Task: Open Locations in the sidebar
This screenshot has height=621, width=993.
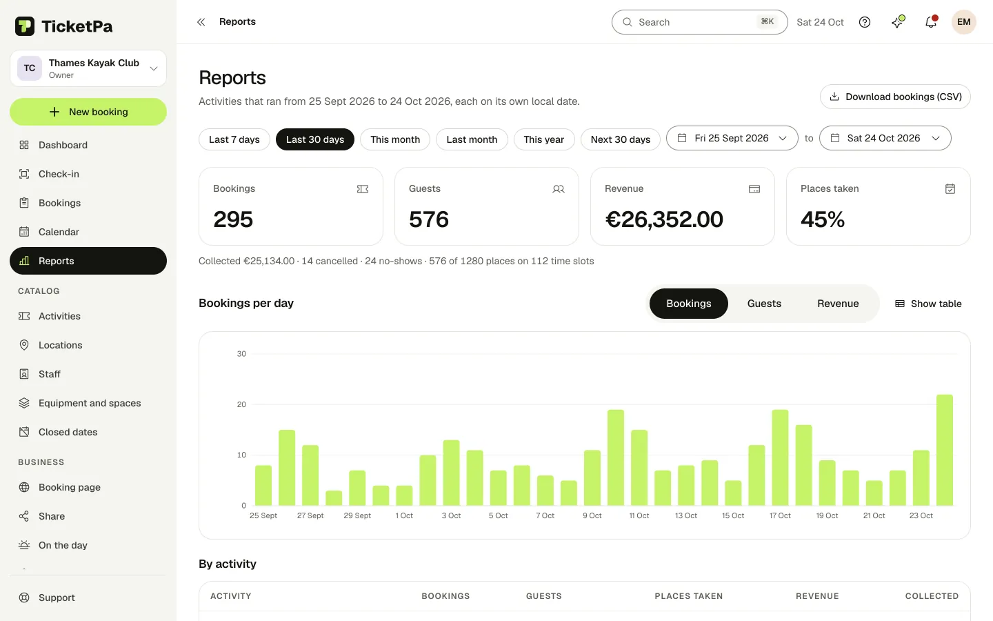Action: coord(88,345)
